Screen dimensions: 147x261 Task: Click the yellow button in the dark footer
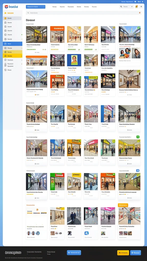click(123, 253)
